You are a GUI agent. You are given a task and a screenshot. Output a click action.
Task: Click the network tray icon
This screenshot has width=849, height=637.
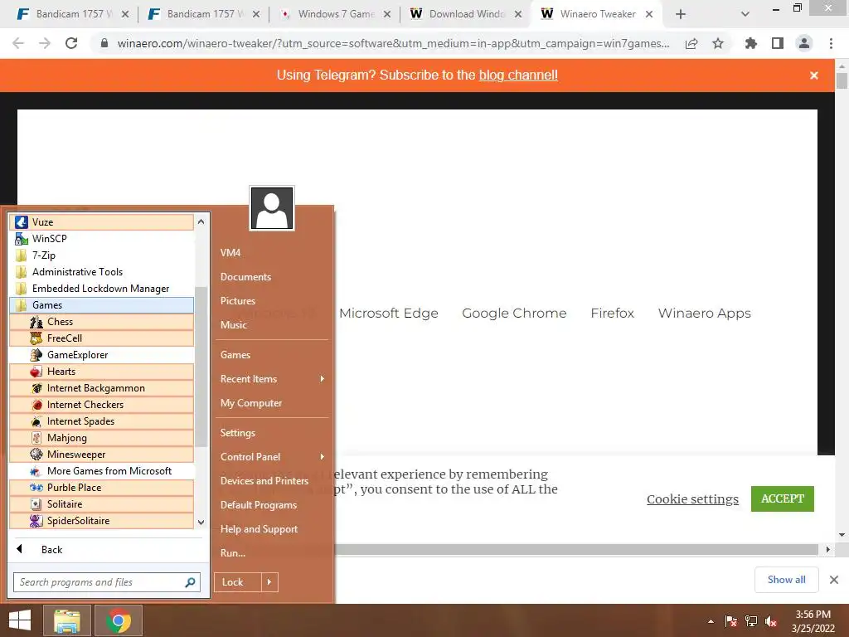(x=751, y=621)
